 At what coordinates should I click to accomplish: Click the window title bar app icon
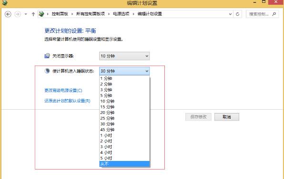pyautogui.click(x=4, y=2)
